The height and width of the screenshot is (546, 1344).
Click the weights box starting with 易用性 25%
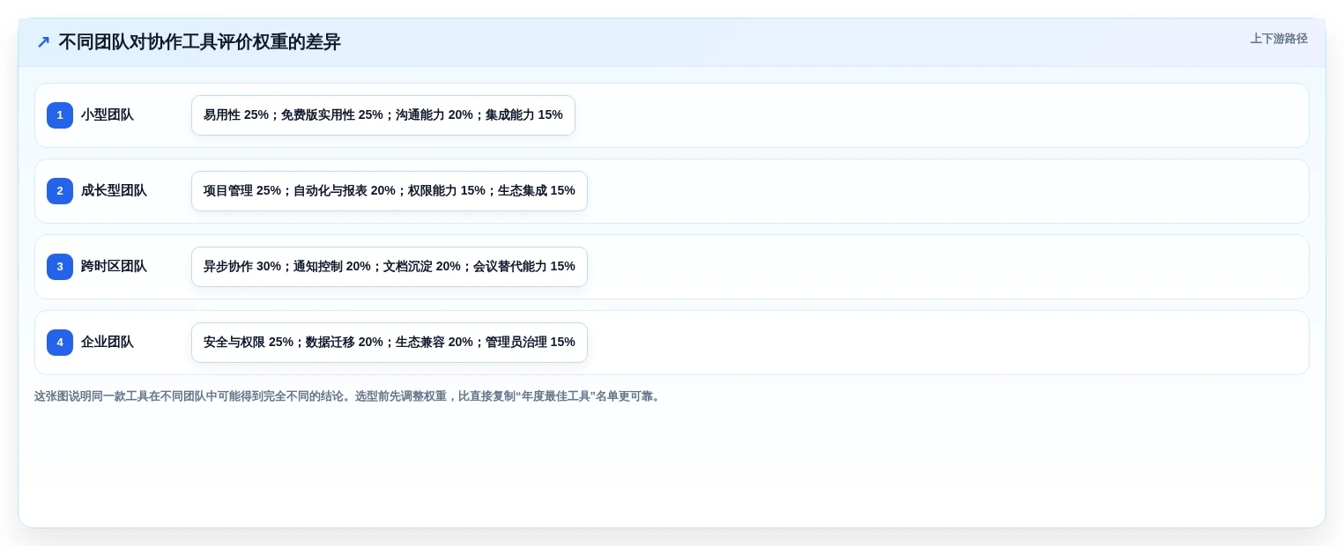coord(383,115)
